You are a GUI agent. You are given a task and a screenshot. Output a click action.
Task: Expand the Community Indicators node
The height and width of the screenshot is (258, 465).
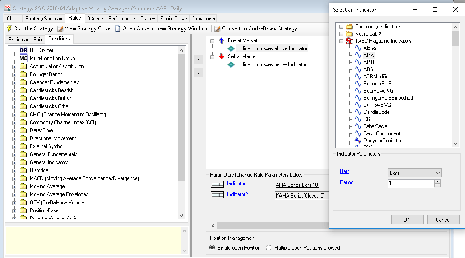coord(341,27)
